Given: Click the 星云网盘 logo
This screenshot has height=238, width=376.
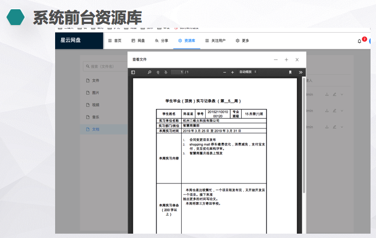Looking at the screenshot, I should point(70,40).
